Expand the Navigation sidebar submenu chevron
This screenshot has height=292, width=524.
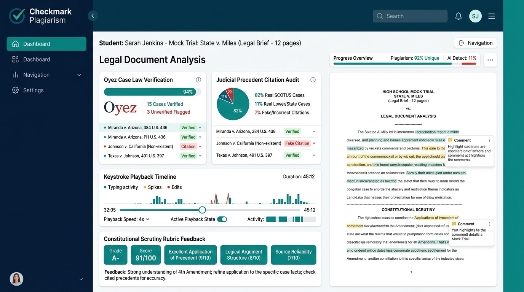pos(79,75)
